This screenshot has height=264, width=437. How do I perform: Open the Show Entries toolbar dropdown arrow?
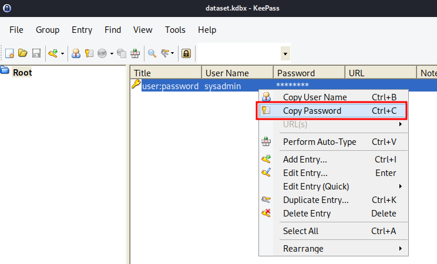point(173,53)
